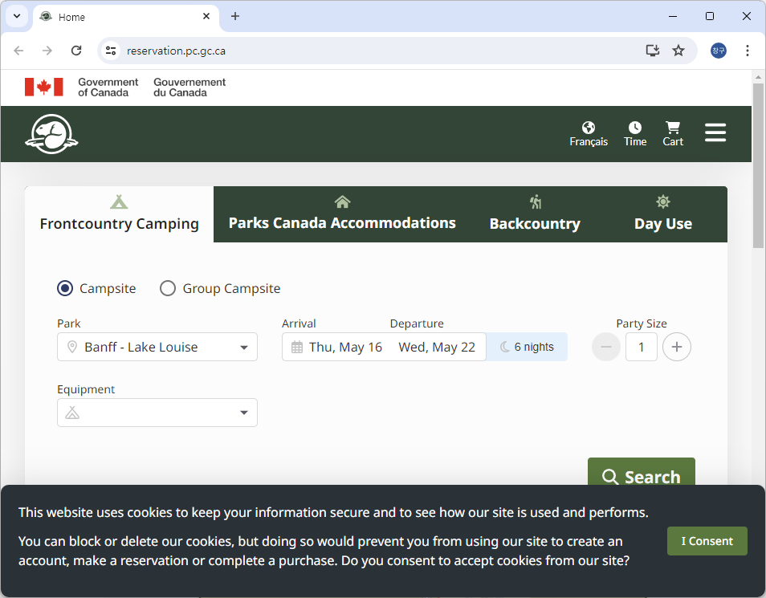Select the Frontcountry Camping tab

tap(119, 214)
